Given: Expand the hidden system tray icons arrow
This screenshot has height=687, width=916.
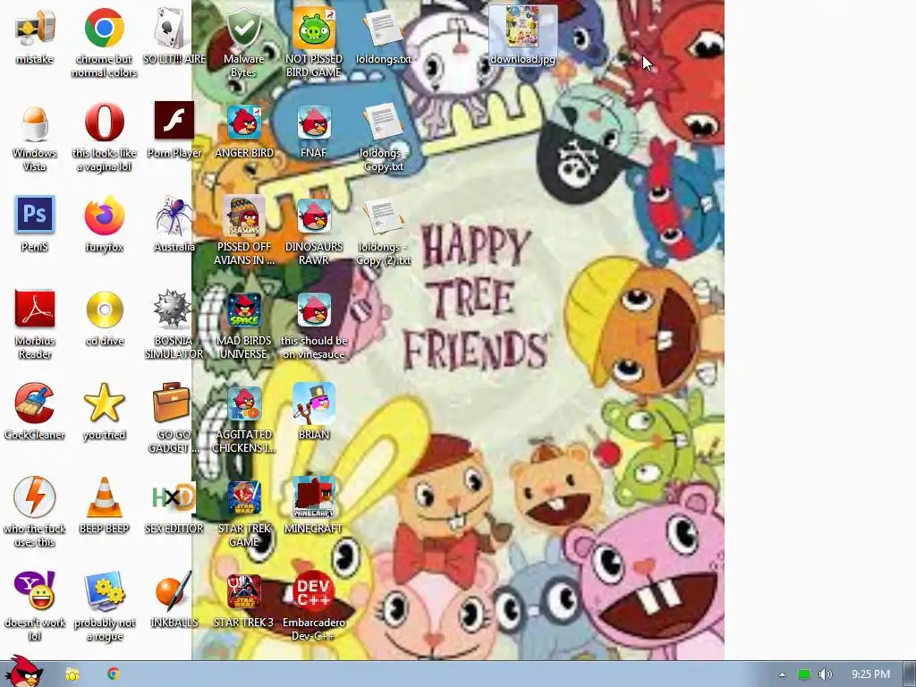Looking at the screenshot, I should click(x=782, y=674).
